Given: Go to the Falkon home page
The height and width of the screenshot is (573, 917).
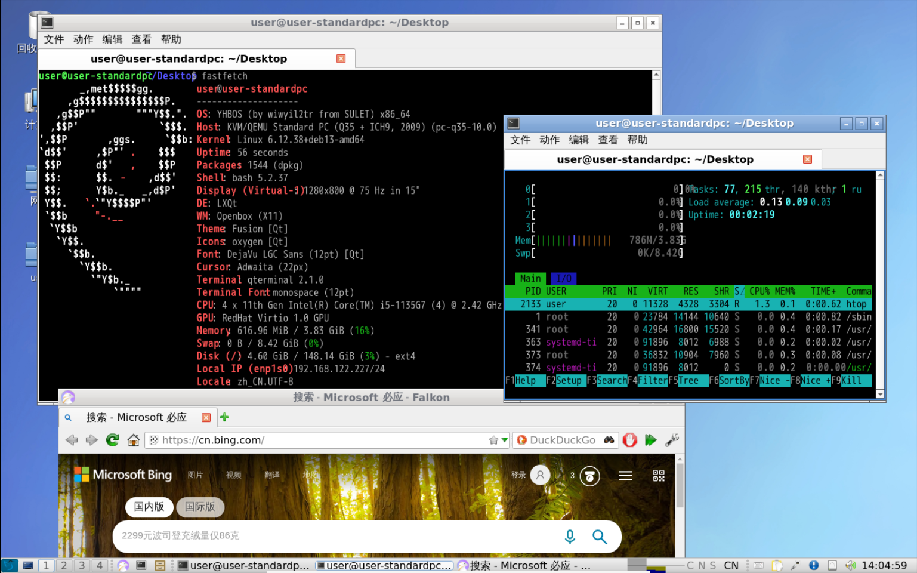Looking at the screenshot, I should (134, 440).
